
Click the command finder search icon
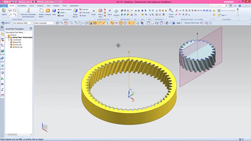pos(226,6)
